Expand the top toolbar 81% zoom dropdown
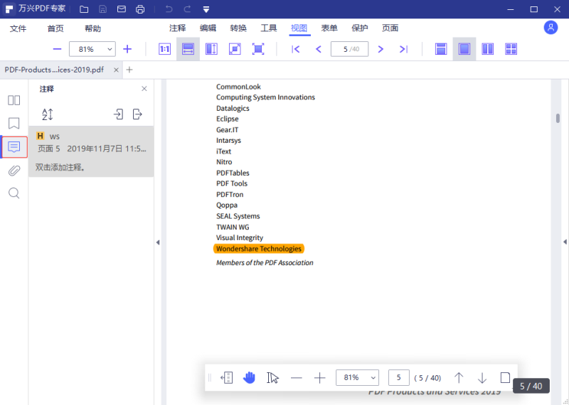 pos(110,49)
